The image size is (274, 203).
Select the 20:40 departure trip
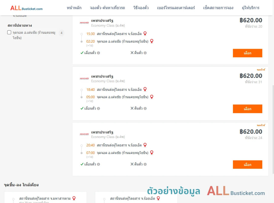[247, 164]
